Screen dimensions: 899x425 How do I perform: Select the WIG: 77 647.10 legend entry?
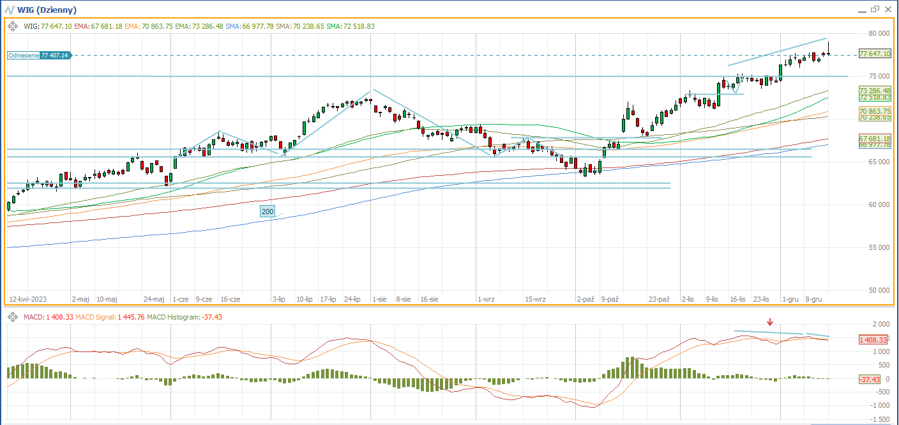point(47,26)
